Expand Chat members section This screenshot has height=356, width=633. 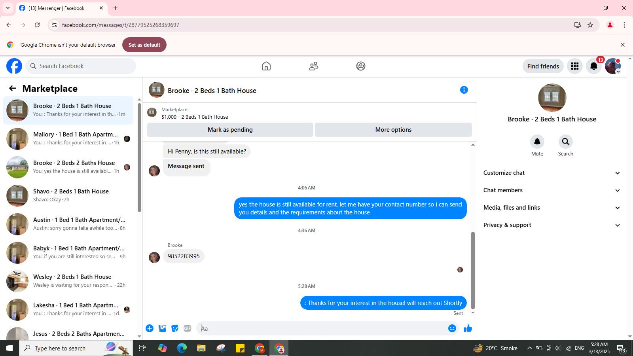[552, 190]
